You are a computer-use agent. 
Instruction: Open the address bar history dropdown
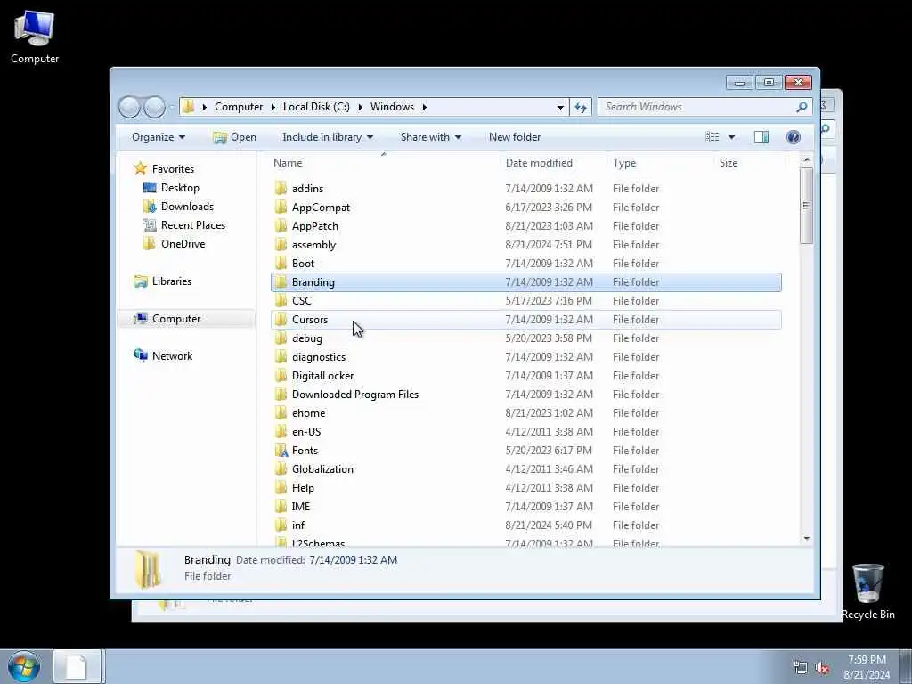tap(560, 107)
